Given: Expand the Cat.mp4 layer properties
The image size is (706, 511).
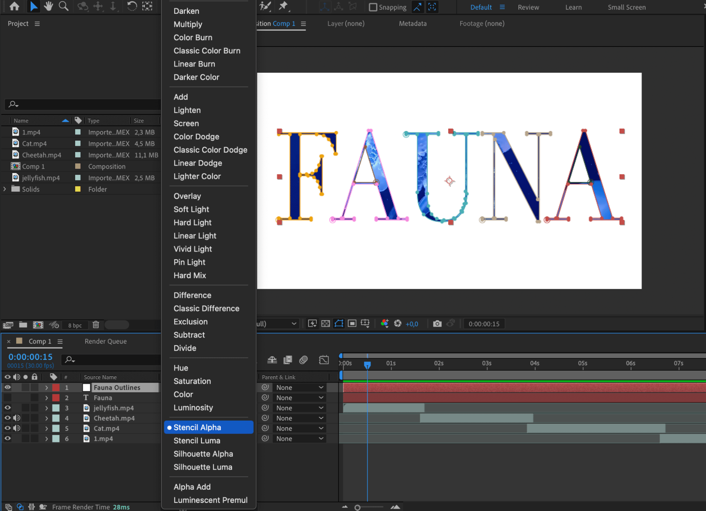Looking at the screenshot, I should (x=47, y=428).
